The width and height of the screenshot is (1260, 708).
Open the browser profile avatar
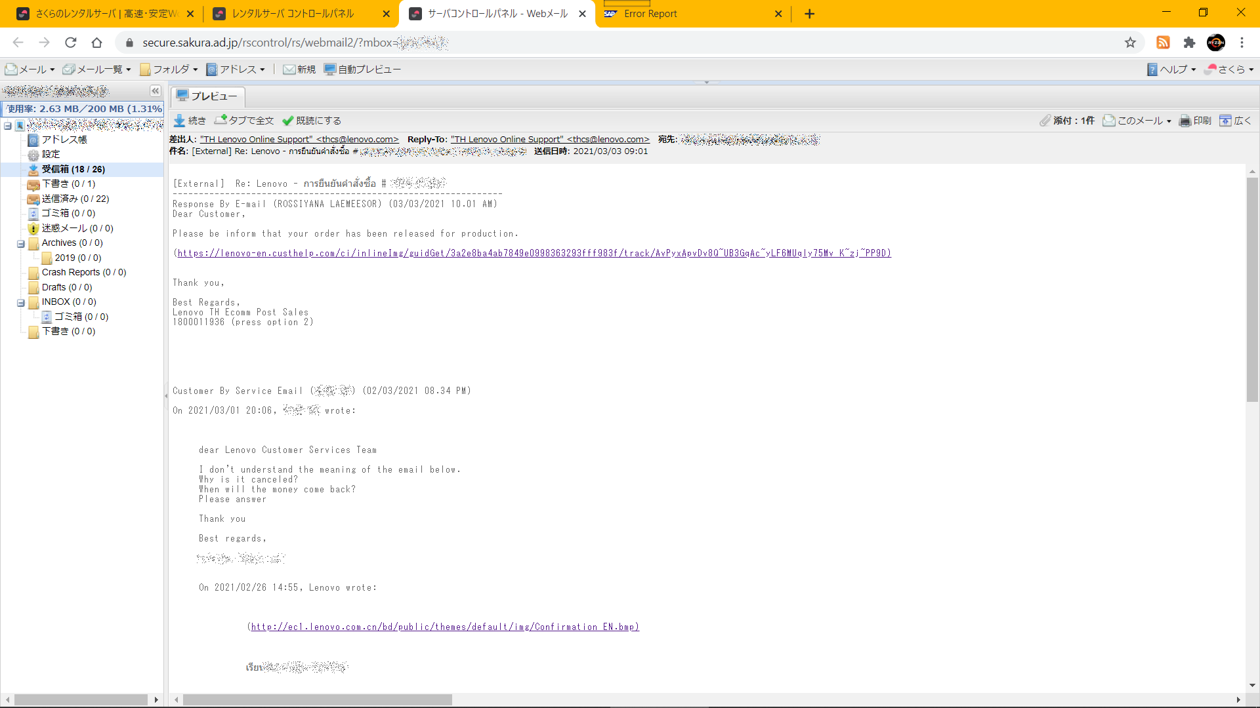[x=1216, y=43]
